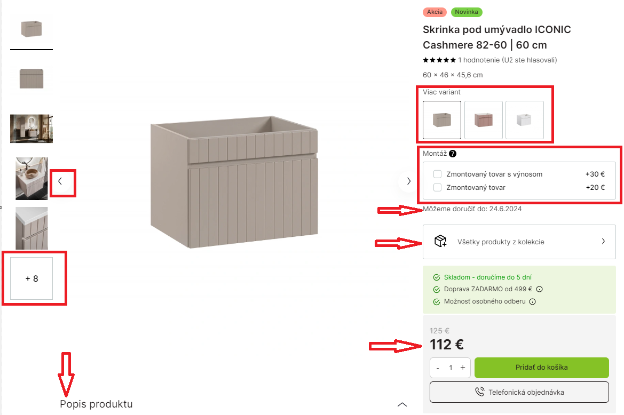This screenshot has width=624, height=415.
Task: Click the Montáž help question mark icon
Action: (453, 154)
